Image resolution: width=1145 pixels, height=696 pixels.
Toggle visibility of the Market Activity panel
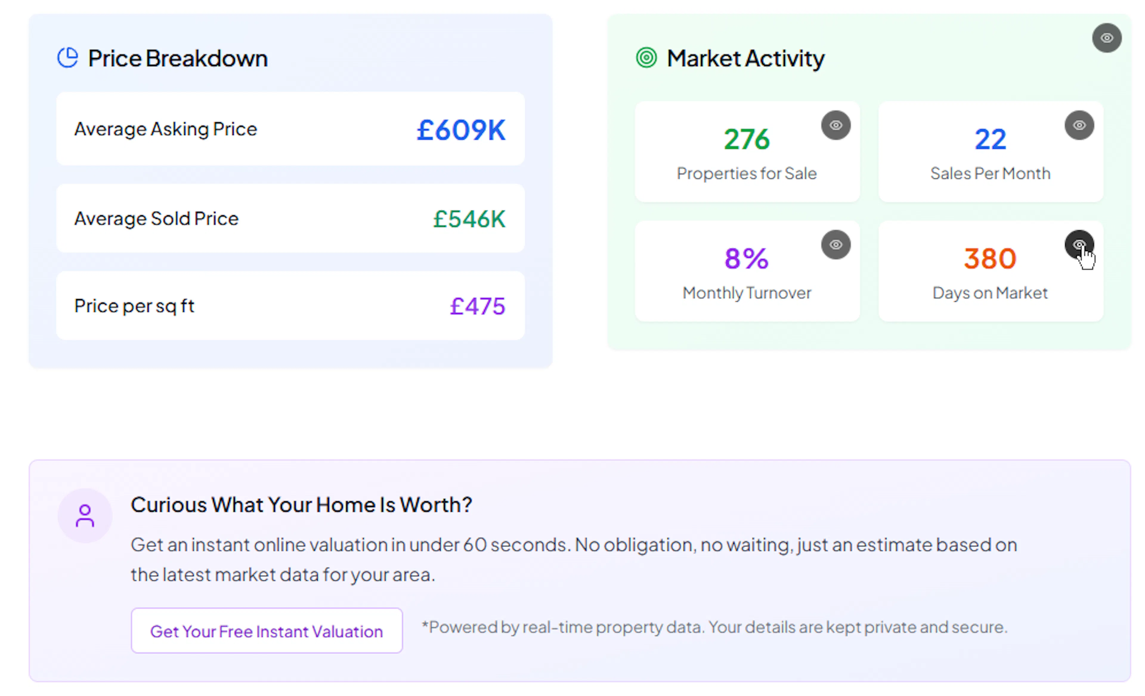click(x=1107, y=38)
